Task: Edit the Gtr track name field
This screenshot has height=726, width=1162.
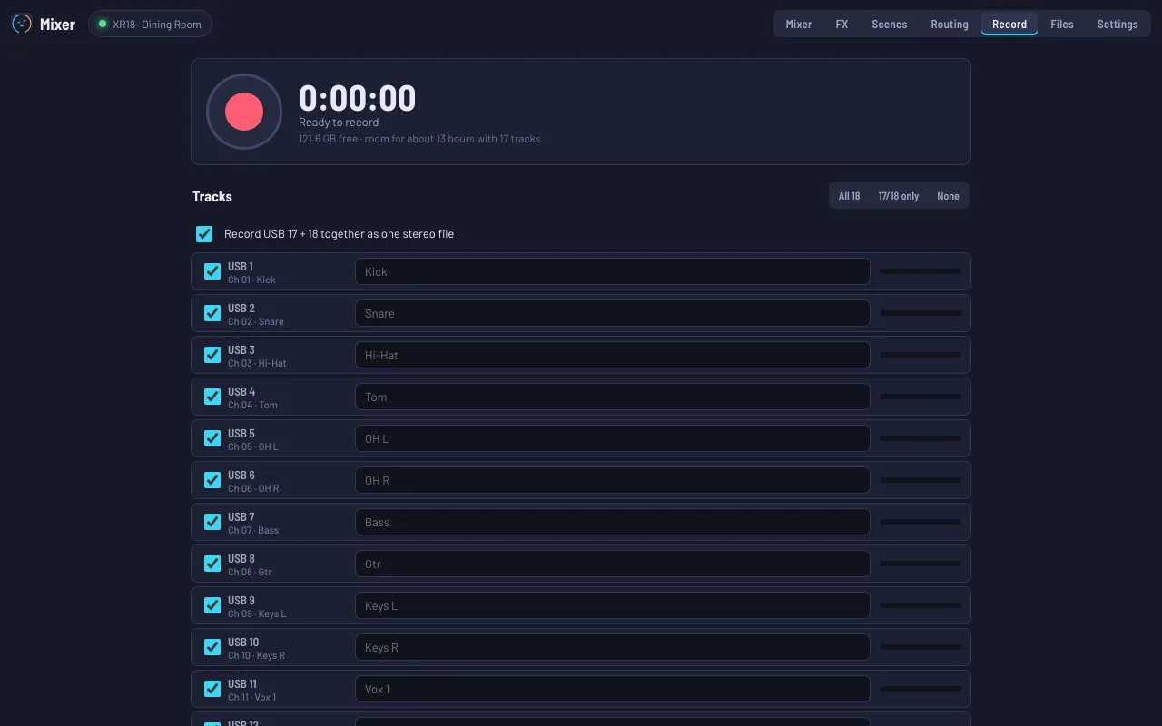Action: [x=613, y=564]
